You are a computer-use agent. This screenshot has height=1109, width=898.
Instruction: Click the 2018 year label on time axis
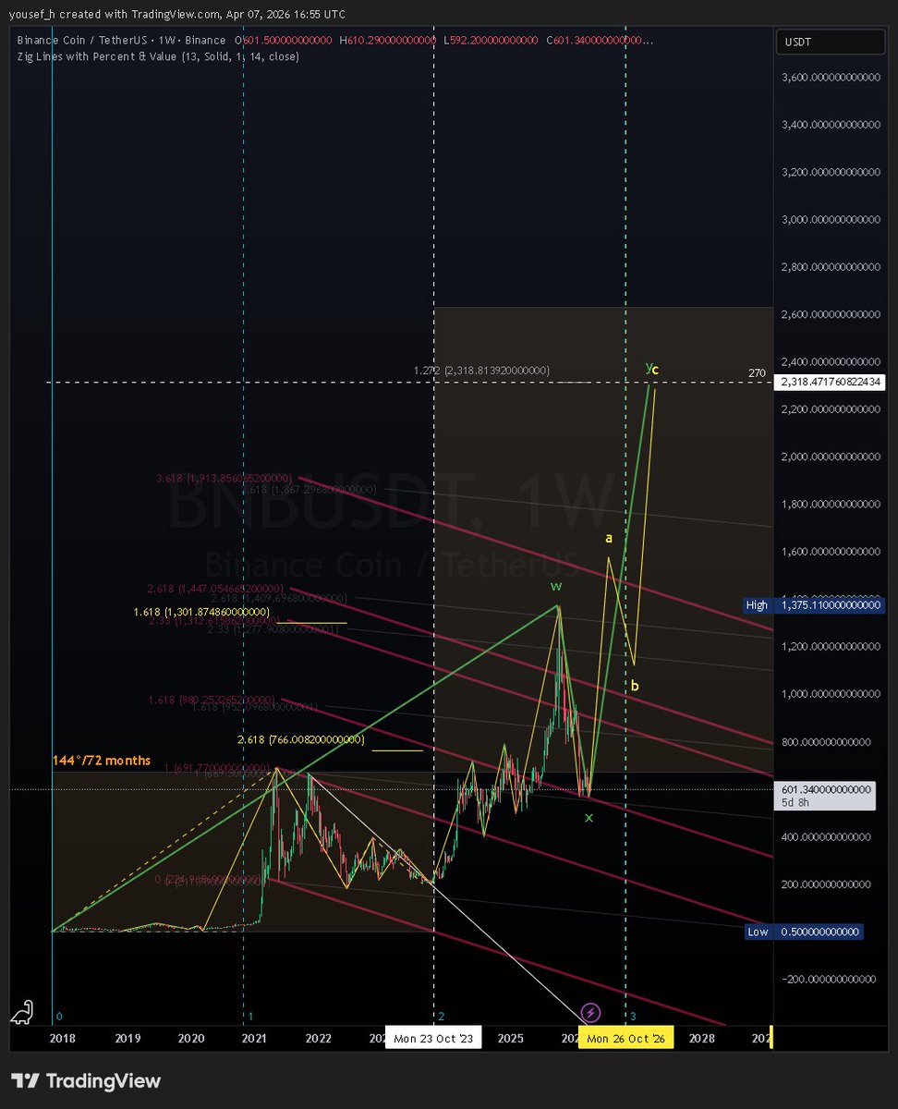coord(63,1039)
